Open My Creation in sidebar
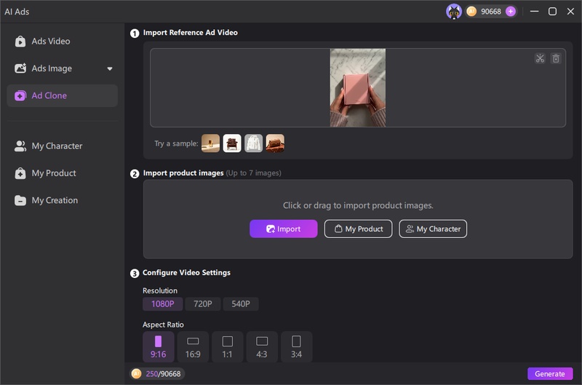 62,200
